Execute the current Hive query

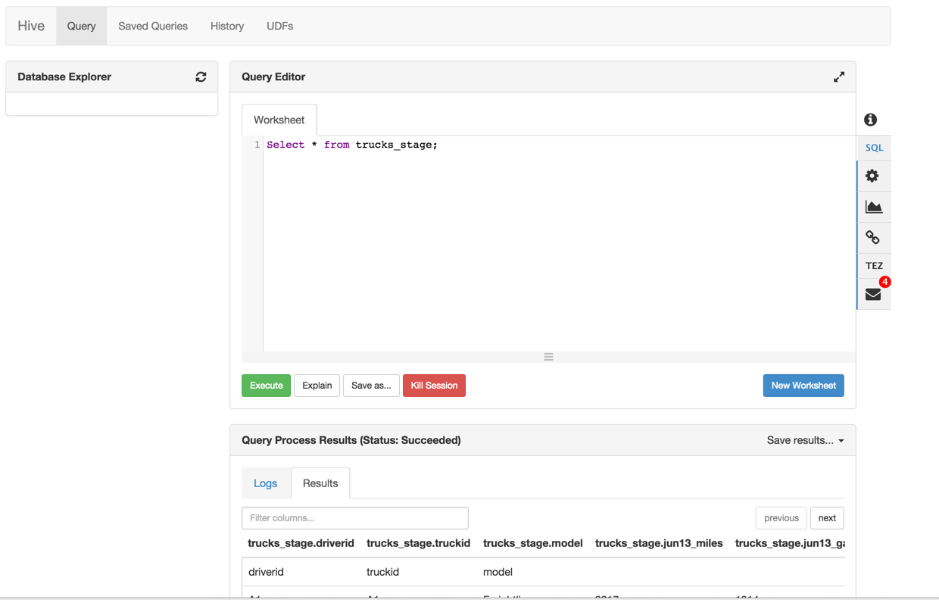[x=266, y=385]
